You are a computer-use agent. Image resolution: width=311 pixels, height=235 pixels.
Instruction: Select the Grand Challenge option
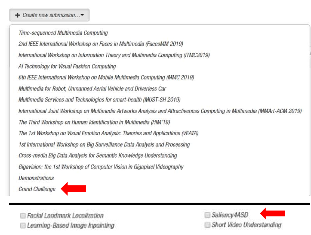coord(37,189)
